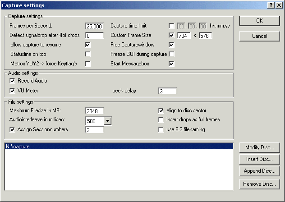Viewport: 285px width, 202px height.
Task: Disable the Free Capturewindow checkbox
Action: [171, 45]
